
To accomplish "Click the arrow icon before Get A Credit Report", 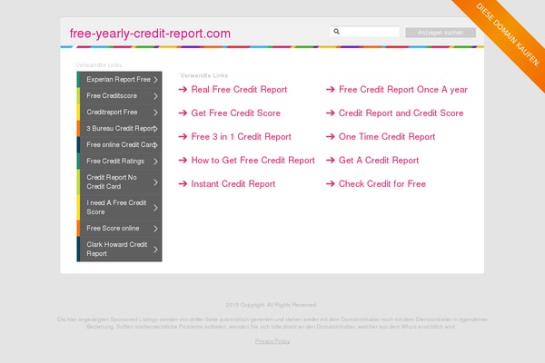I will pyautogui.click(x=331, y=161).
